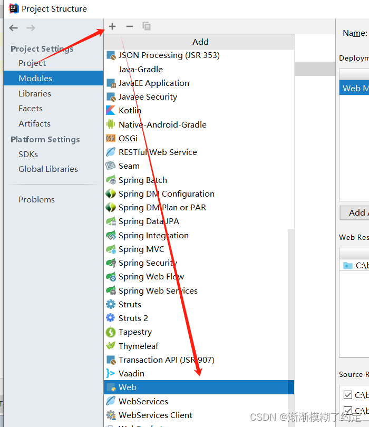This screenshot has height=427, width=369.
Task: Select Modules in Project Settings
Action: tap(53, 78)
